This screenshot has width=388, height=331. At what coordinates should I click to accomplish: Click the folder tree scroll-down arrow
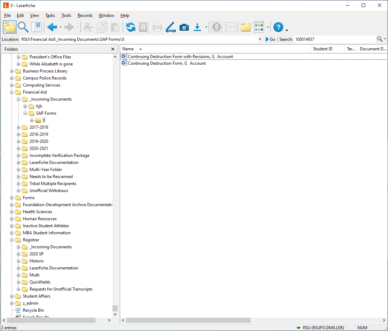click(115, 314)
